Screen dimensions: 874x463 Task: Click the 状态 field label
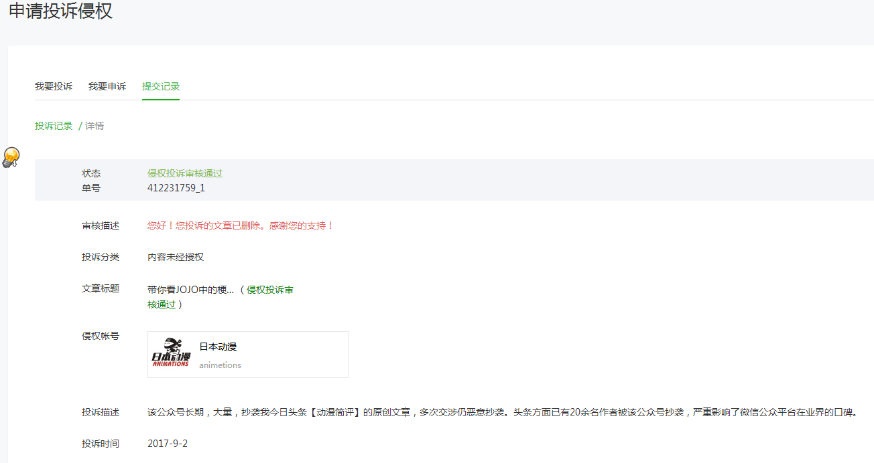(x=91, y=173)
